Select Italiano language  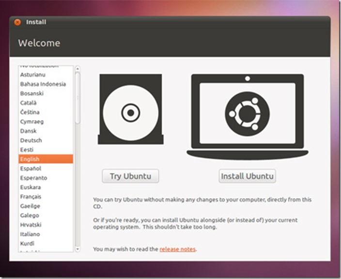click(46, 234)
